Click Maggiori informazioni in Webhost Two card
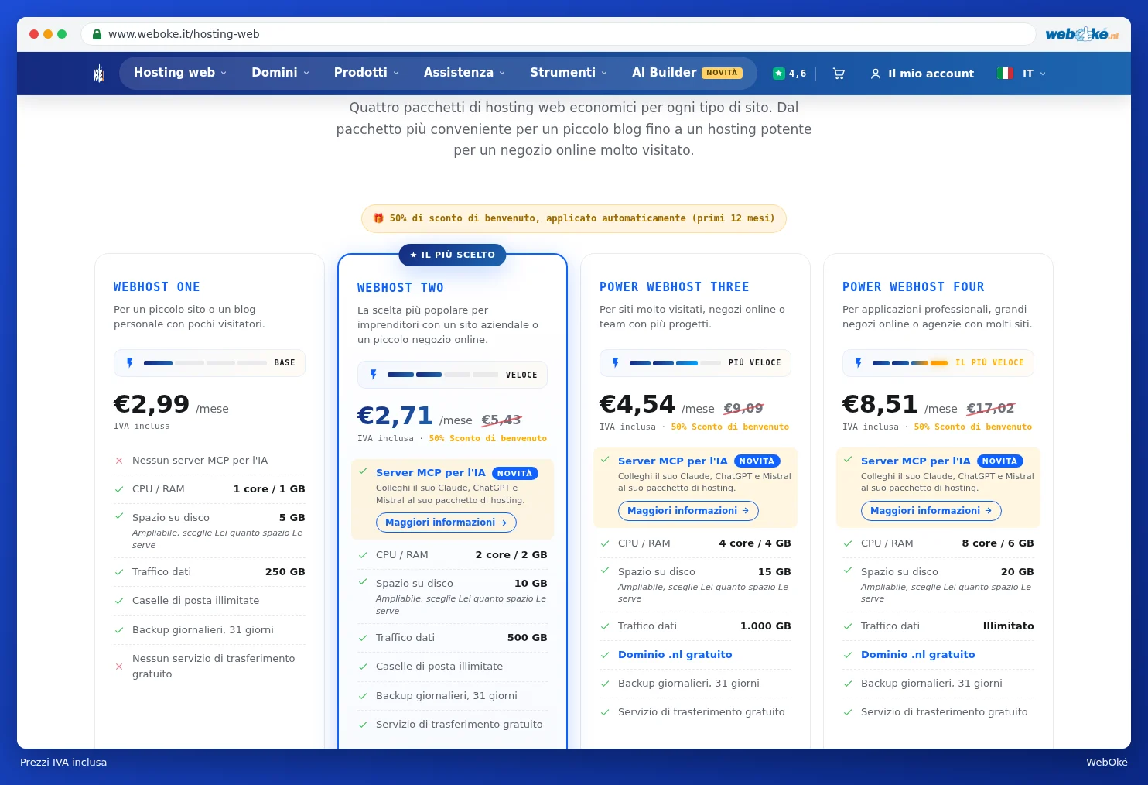The width and height of the screenshot is (1148, 785). 446,523
